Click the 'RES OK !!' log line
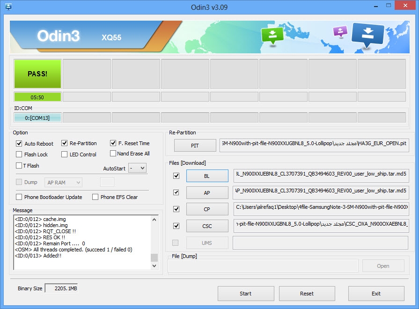Image resolution: width=419 pixels, height=309 pixels. point(40,237)
